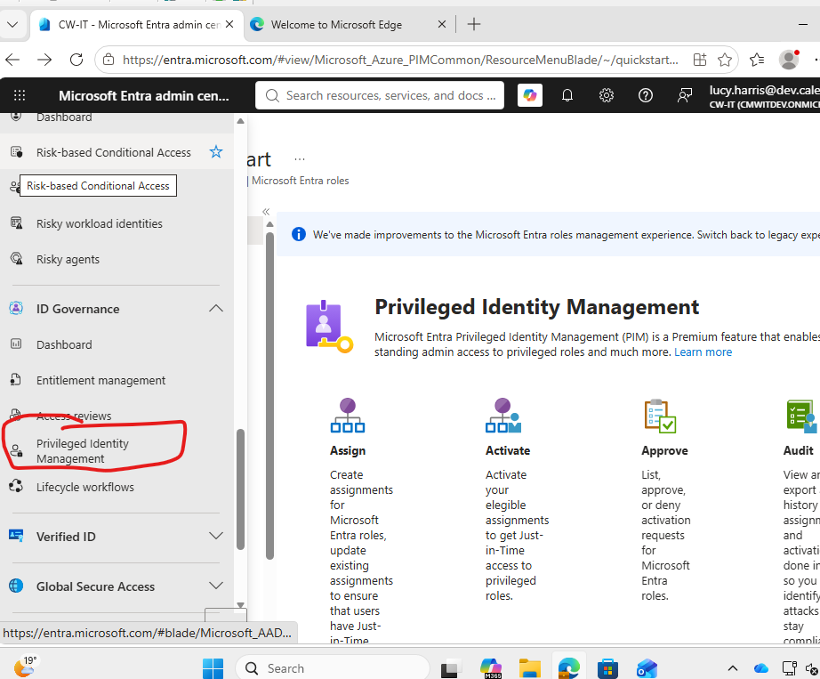The image size is (820, 679).
Task: Open the Windows Start menu
Action: click(213, 668)
